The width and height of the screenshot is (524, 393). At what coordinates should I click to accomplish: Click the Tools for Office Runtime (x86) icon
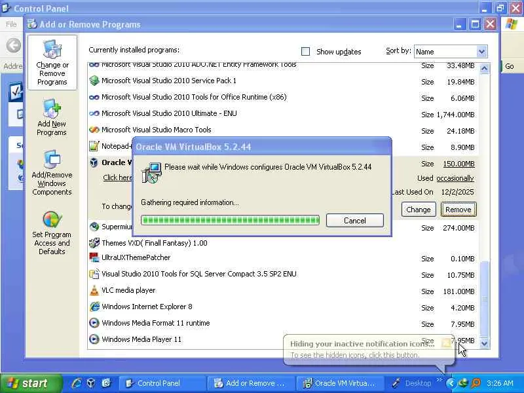94,97
